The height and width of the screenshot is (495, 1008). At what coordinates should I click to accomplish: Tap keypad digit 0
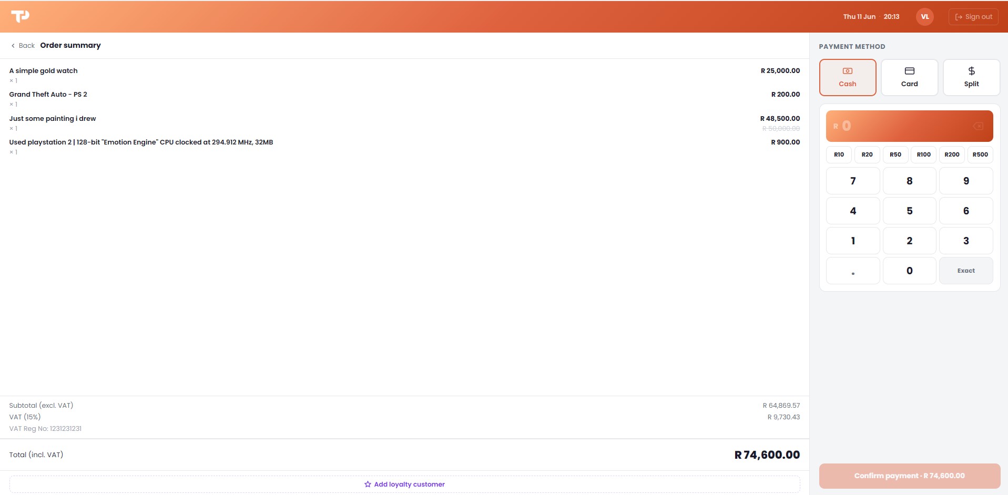click(909, 271)
